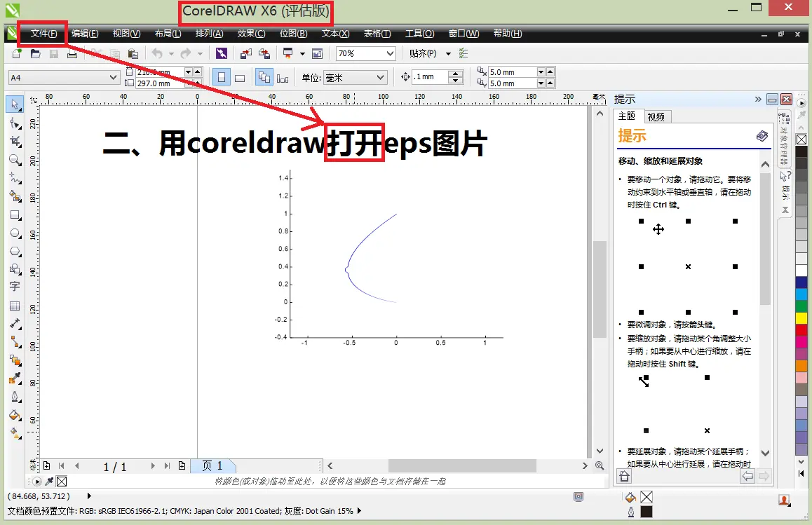Open the 效果(C) menu
Viewport: 812px width, 525px height.
point(251,33)
